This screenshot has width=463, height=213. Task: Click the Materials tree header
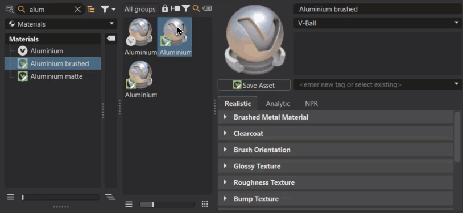coord(52,39)
